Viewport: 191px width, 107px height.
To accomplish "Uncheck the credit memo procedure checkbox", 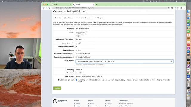I will [x=76, y=80].
